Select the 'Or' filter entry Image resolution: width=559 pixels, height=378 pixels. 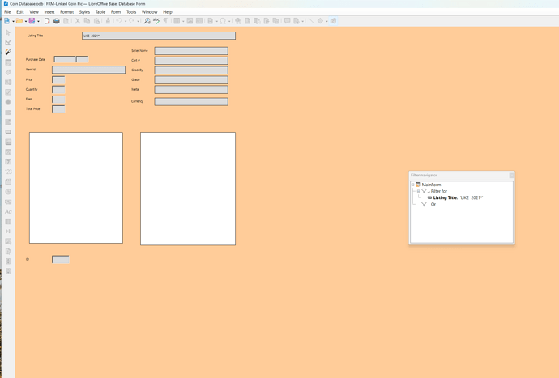433,204
